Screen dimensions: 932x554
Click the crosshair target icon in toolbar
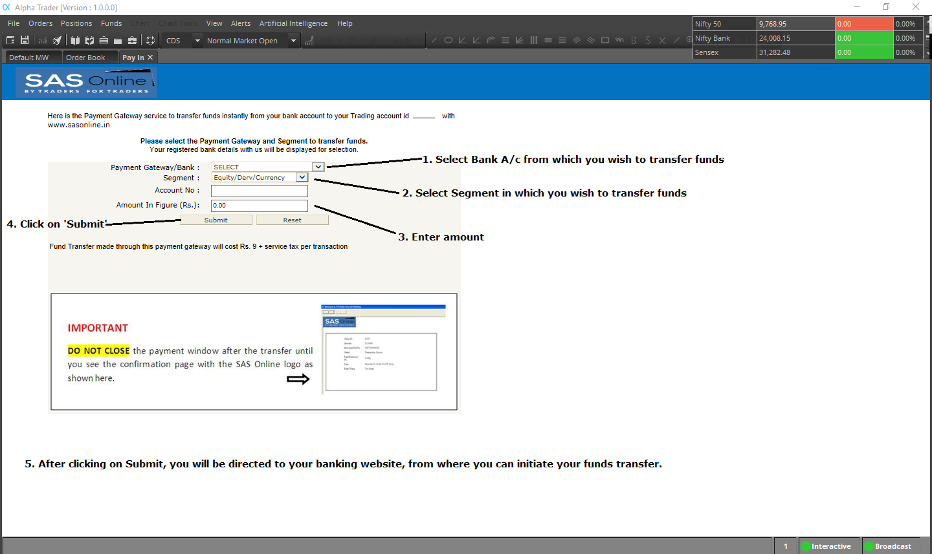pyautogui.click(x=150, y=40)
